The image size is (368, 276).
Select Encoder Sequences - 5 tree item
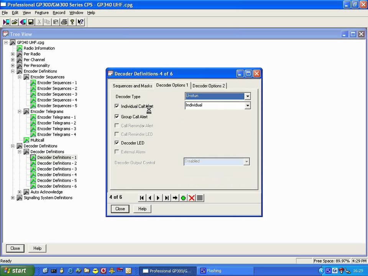(x=57, y=106)
